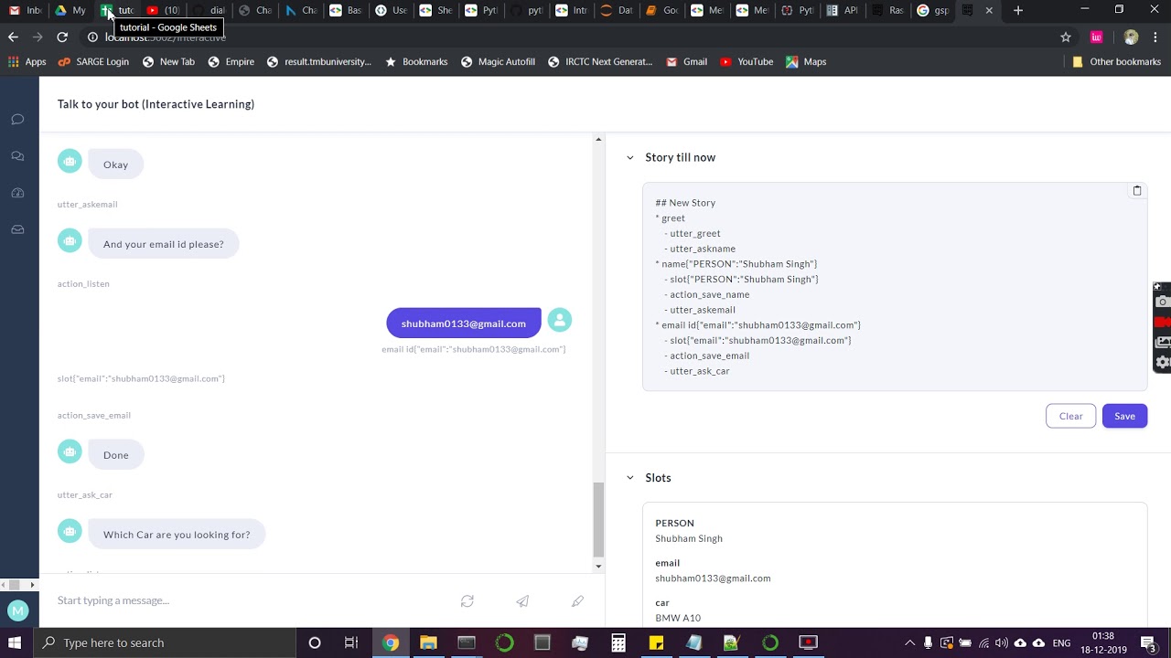This screenshot has width=1171, height=658.
Task: Click the pink extension icon in toolbar
Action: pyautogui.click(x=1096, y=37)
